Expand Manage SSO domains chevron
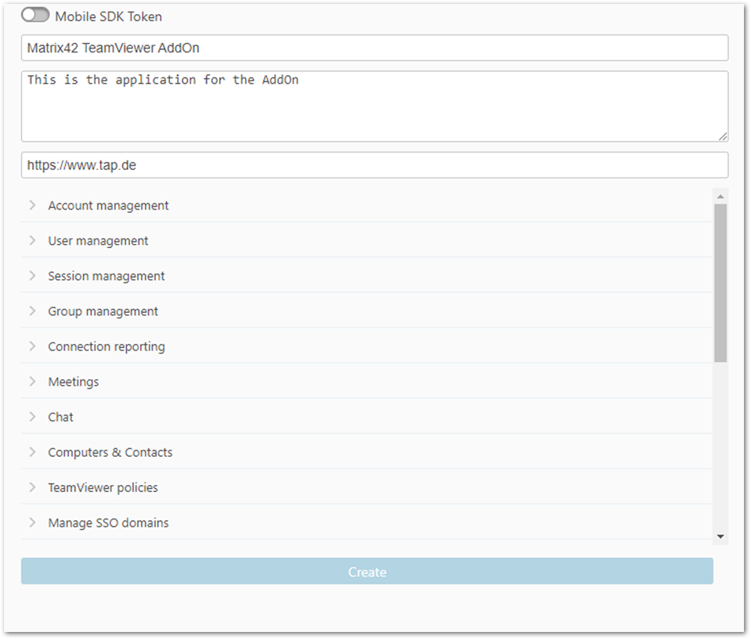Image resolution: width=751 pixels, height=639 pixels. tap(32, 522)
